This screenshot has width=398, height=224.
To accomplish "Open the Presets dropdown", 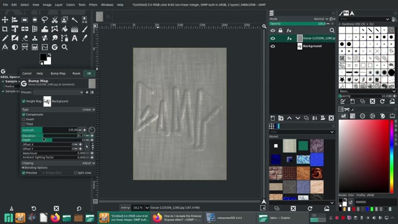I will tap(58, 92).
